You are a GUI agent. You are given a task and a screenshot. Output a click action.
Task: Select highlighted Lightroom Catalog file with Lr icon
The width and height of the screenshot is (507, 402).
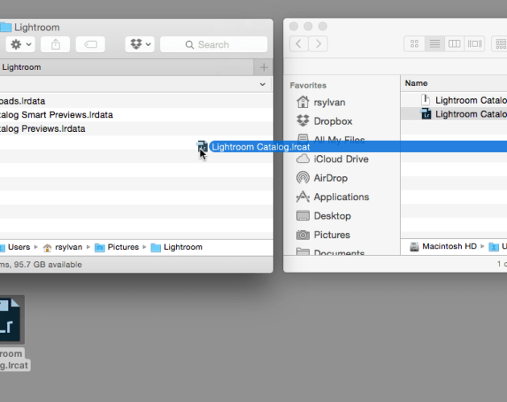[x=454, y=114]
